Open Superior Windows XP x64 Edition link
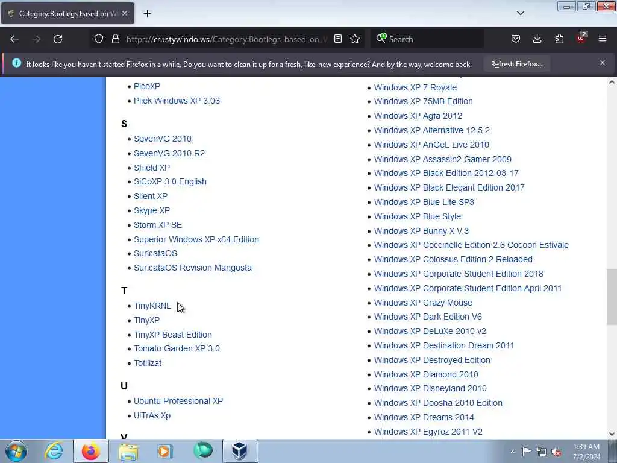 click(x=196, y=239)
